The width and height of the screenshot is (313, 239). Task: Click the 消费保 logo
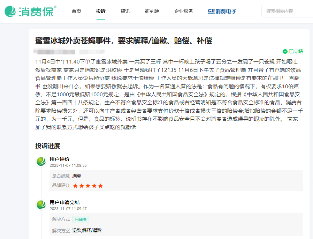[30, 11]
